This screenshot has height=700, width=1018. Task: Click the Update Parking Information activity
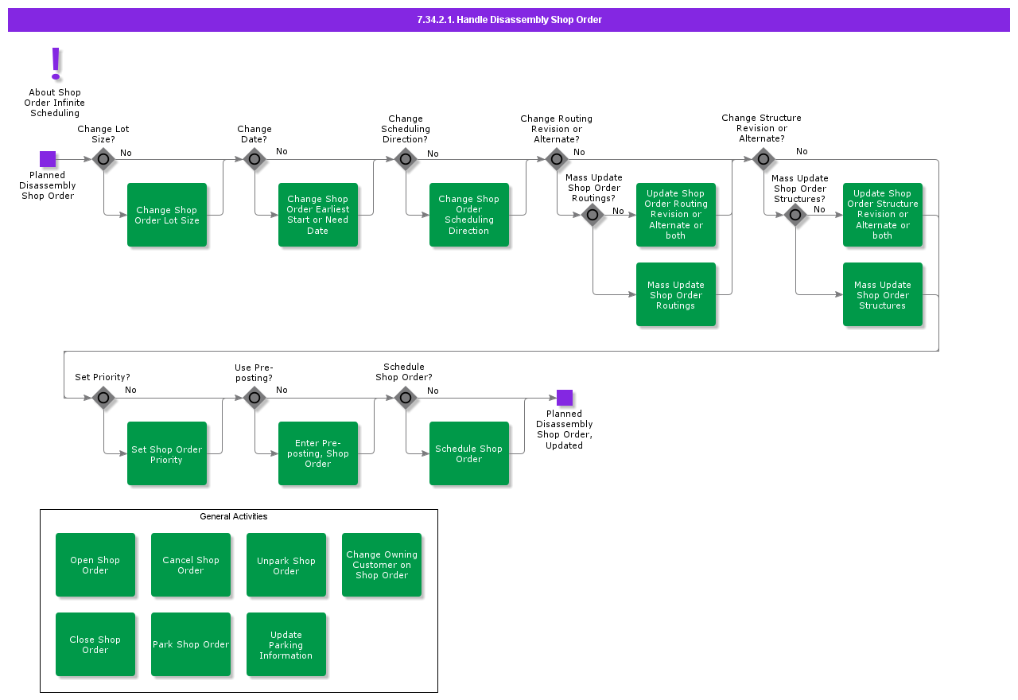pos(286,644)
